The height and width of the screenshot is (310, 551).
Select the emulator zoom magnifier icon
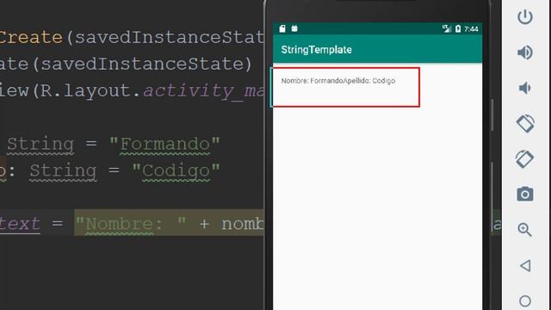[524, 230]
